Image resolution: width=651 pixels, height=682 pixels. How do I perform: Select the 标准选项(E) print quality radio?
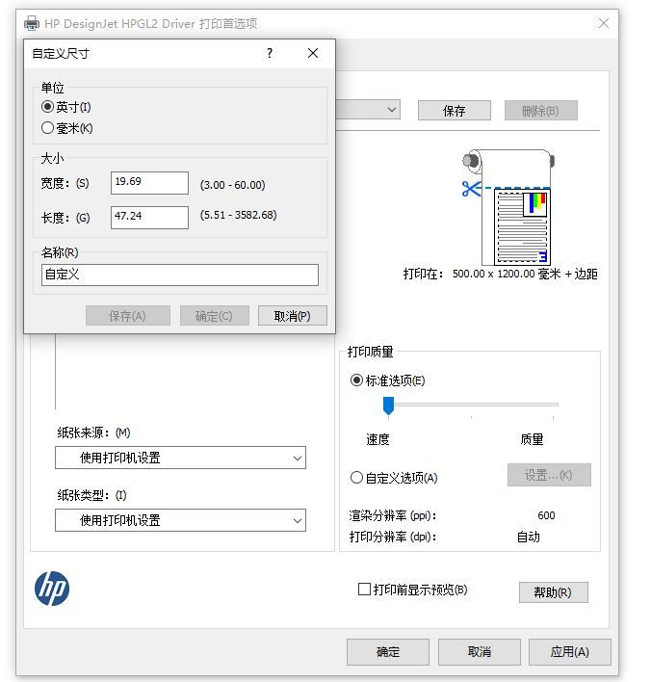pos(356,380)
